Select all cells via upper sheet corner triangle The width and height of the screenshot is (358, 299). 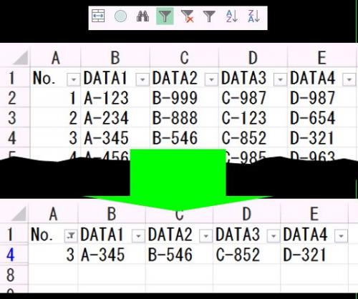click(20, 58)
